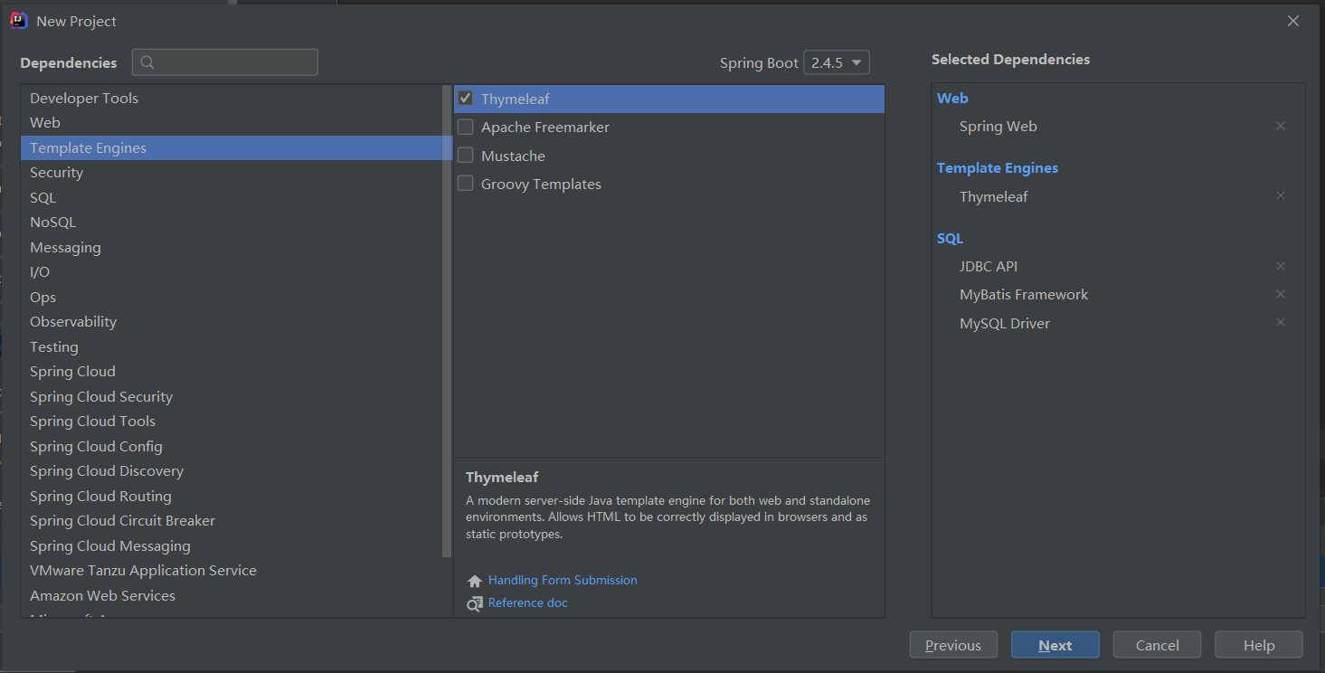Remove MyBatis Framework dependency with X icon
Viewport: 1325px width, 673px height.
click(1281, 294)
